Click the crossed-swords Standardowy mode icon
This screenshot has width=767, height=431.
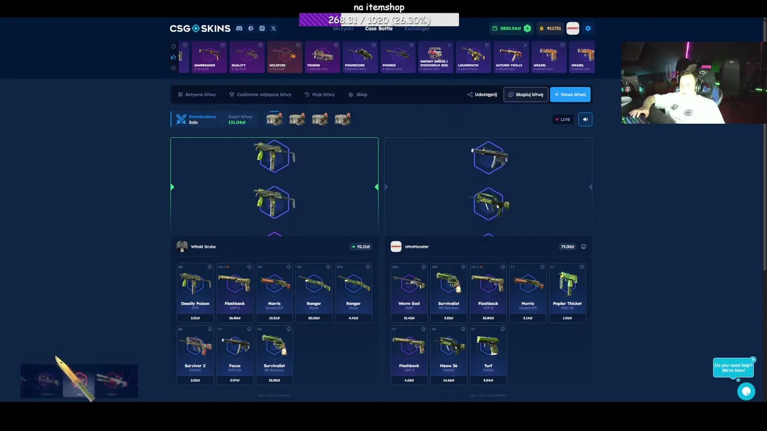[x=181, y=119]
